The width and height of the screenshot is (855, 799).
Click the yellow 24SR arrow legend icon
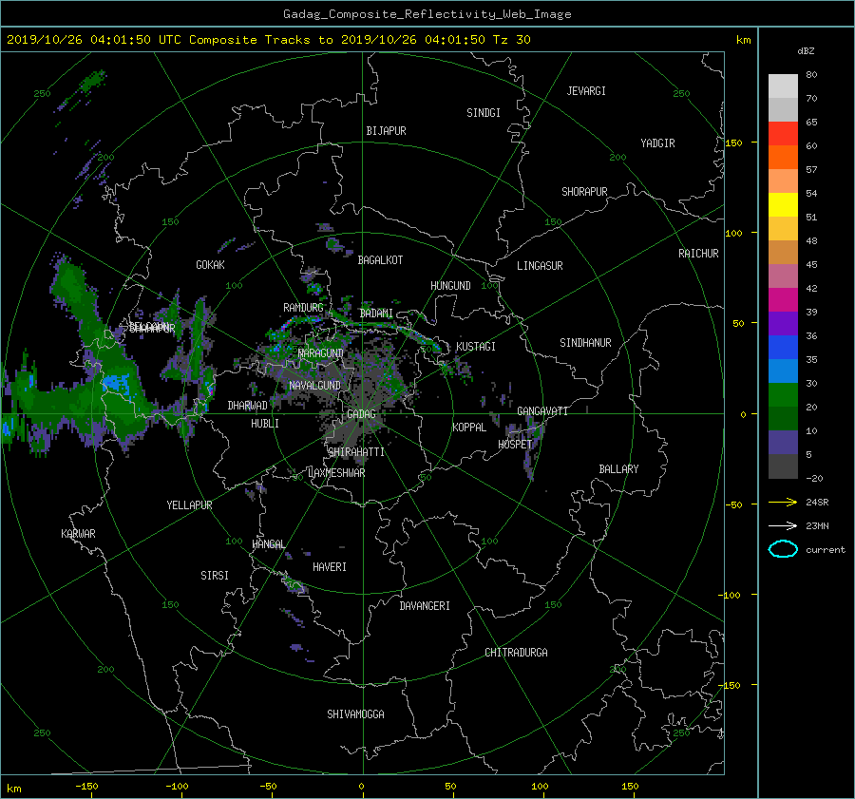(x=783, y=502)
